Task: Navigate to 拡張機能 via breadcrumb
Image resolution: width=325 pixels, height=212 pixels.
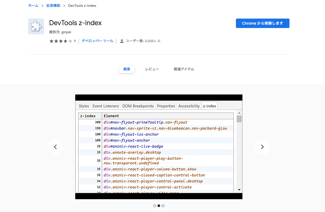Action: click(x=53, y=5)
